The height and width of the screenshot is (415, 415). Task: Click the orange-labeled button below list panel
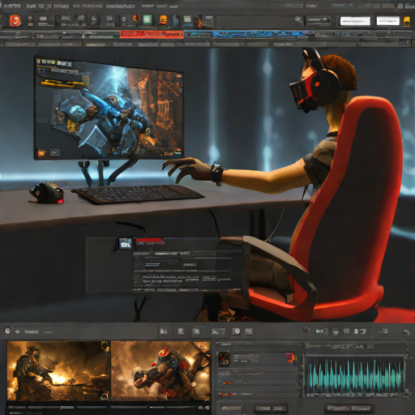pos(231,408)
